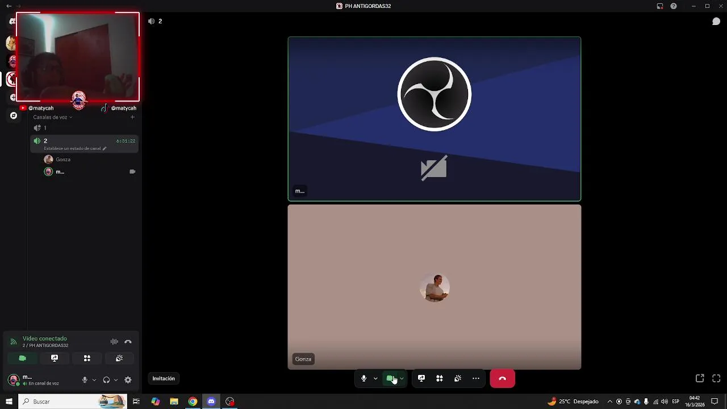Expand hidden system tray icons
The width and height of the screenshot is (727, 409).
(x=610, y=402)
